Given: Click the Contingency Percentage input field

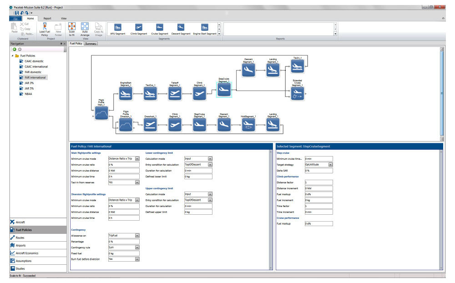Looking at the screenshot, I should tap(124, 242).
